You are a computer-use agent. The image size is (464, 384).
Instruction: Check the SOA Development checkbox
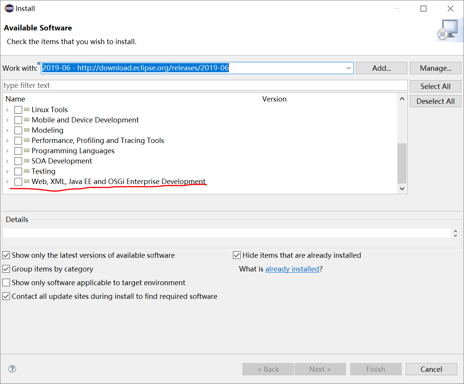coord(18,161)
